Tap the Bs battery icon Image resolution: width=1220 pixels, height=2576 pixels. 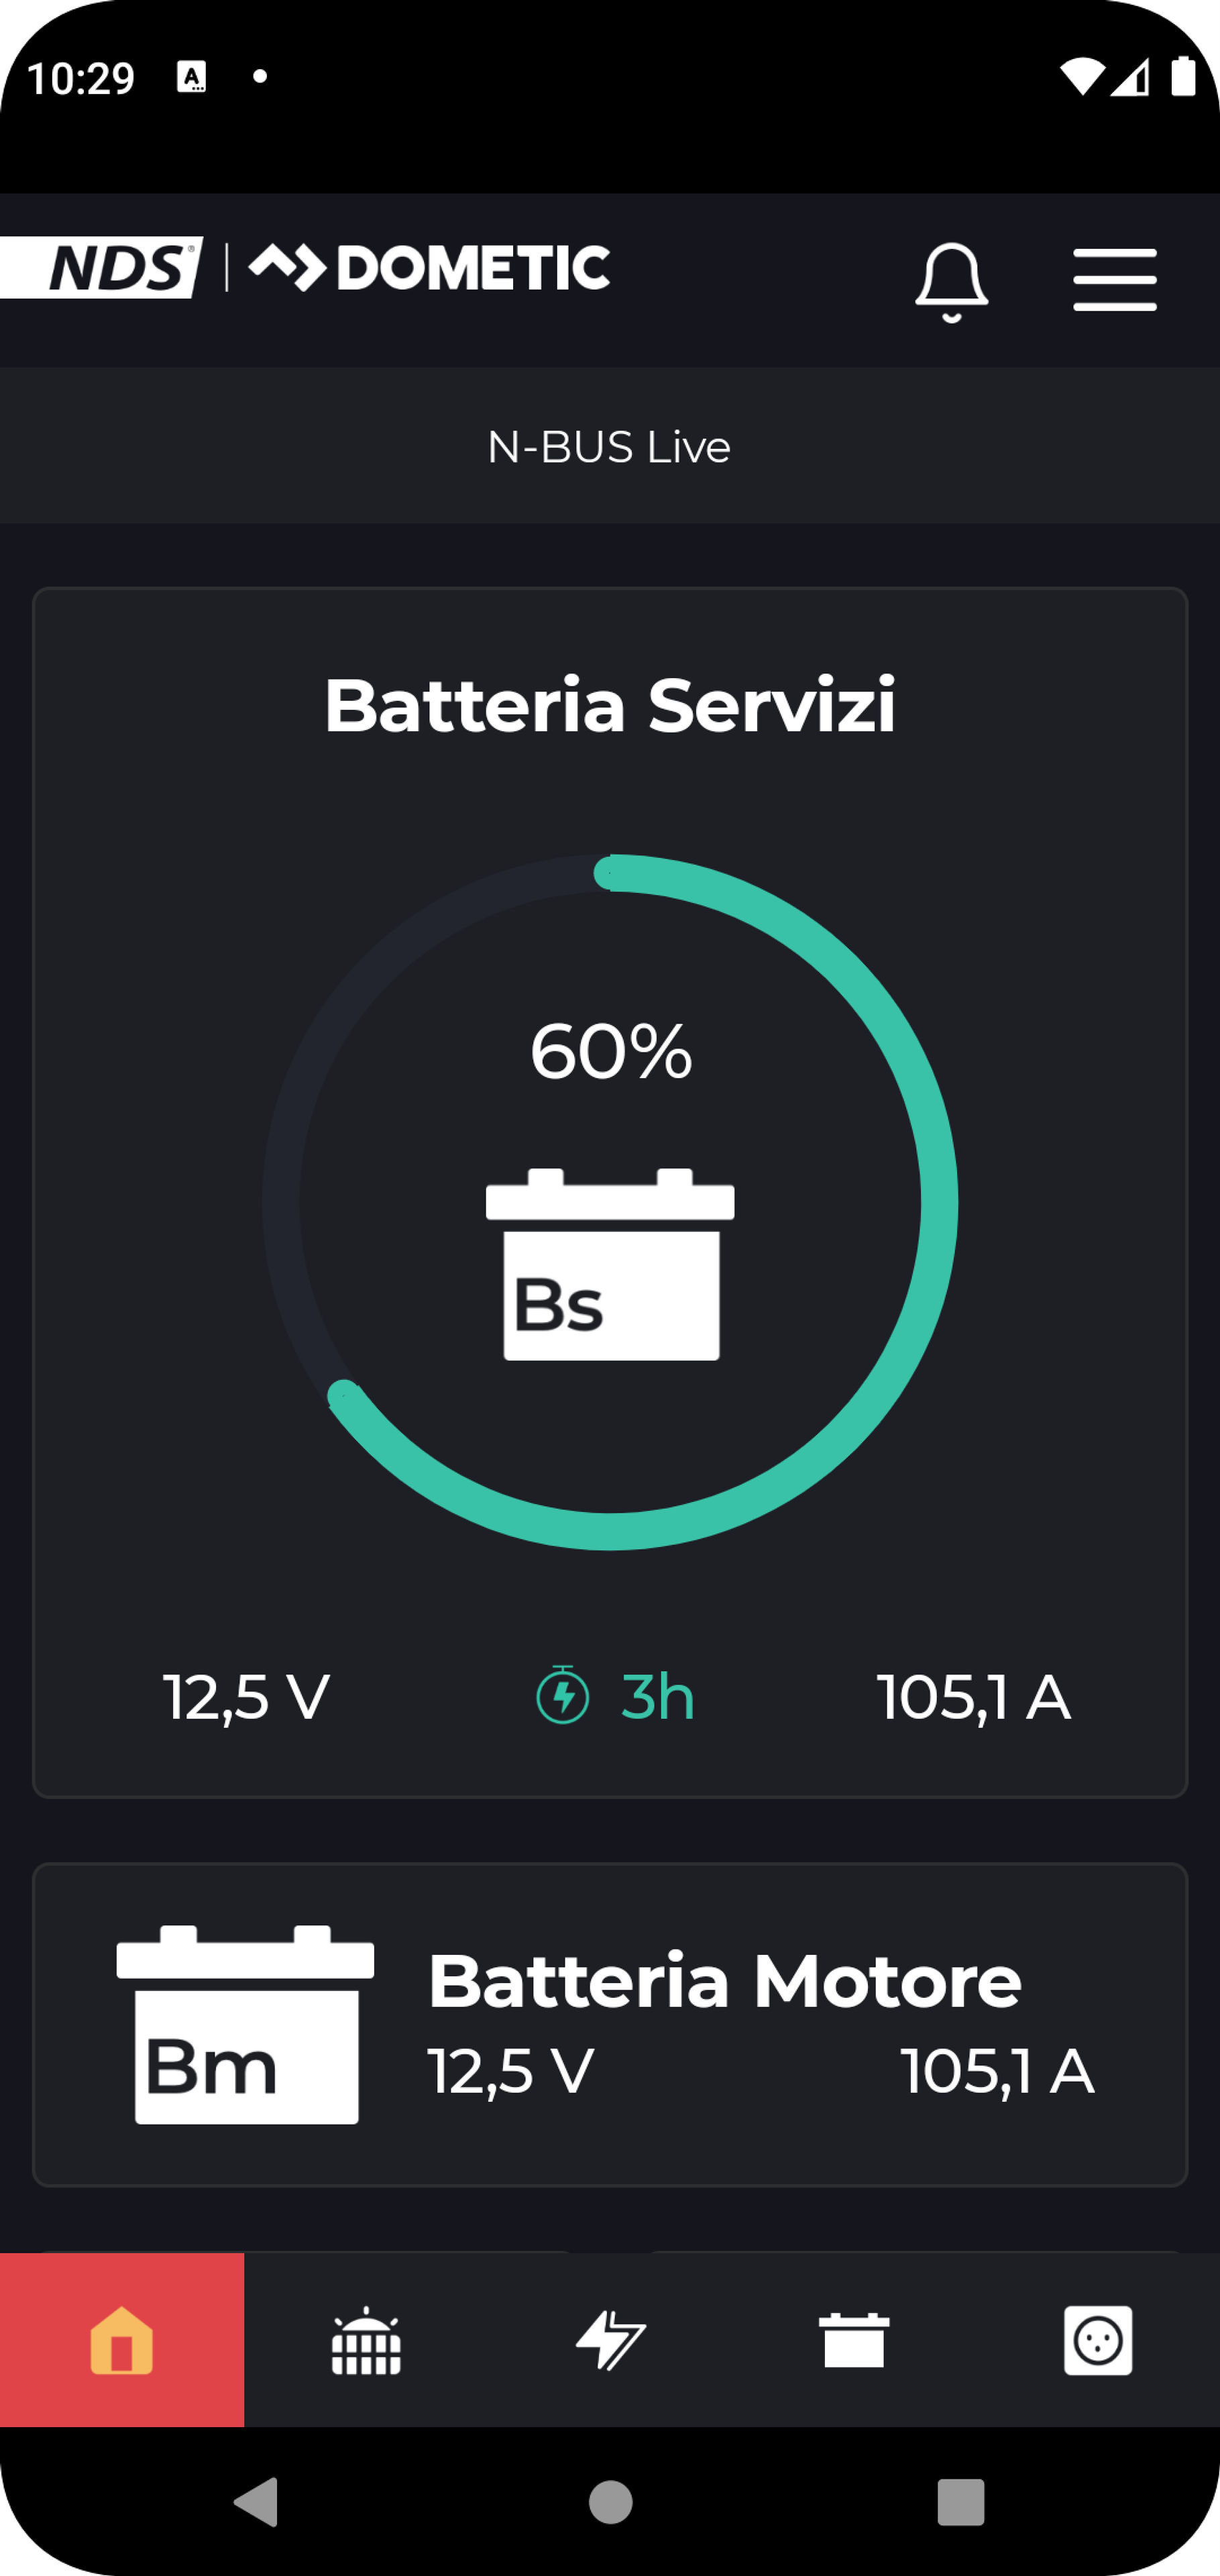pos(610,1265)
